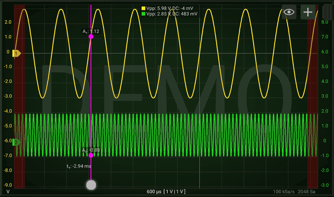Tap the A1: 1.12 amplitude label
This screenshot has height=197, width=334.
90,31
